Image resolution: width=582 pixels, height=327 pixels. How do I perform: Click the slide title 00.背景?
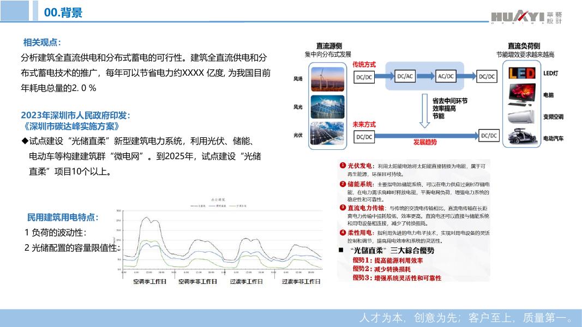[x=63, y=13]
